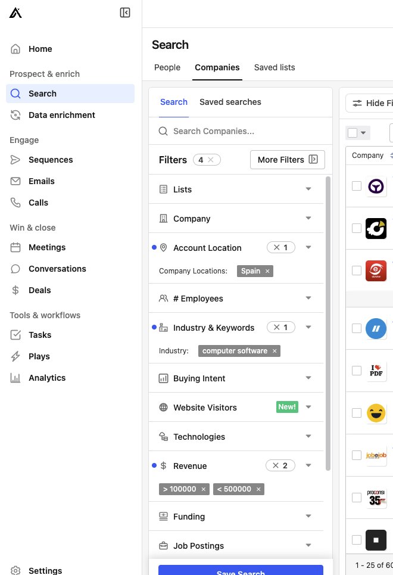Click the Deals dollar icon
The image size is (393, 575).
click(15, 290)
